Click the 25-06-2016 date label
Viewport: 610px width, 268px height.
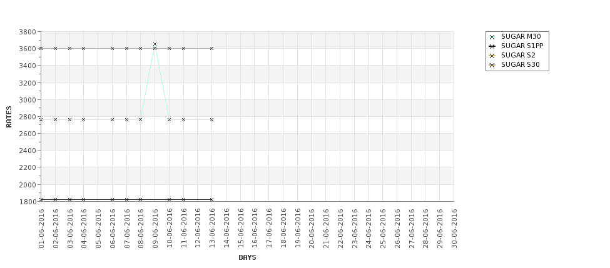click(383, 229)
